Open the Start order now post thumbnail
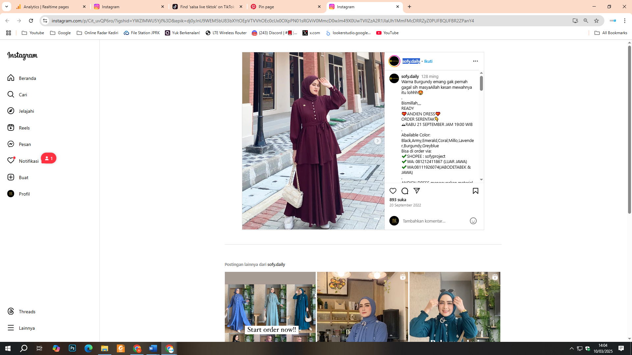Viewport: 632px width, 355px height. click(270, 307)
